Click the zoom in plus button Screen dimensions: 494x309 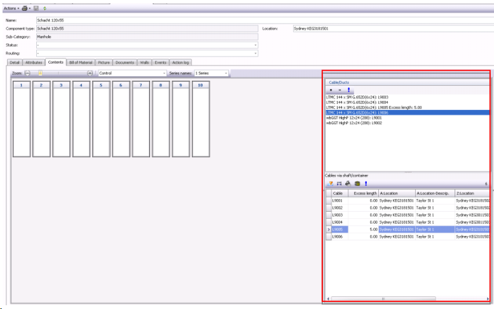click(90, 73)
